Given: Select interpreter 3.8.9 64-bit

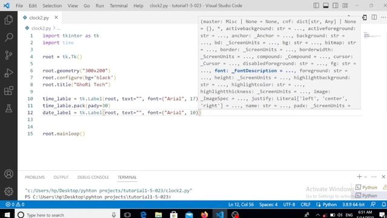Looking at the screenshot, I should [x=353, y=205].
